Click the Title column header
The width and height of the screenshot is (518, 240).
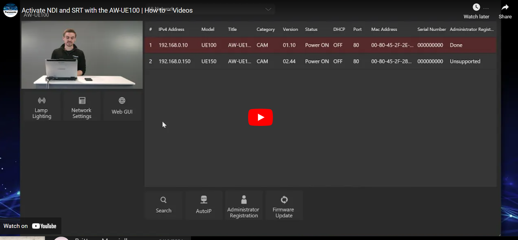[x=232, y=29]
